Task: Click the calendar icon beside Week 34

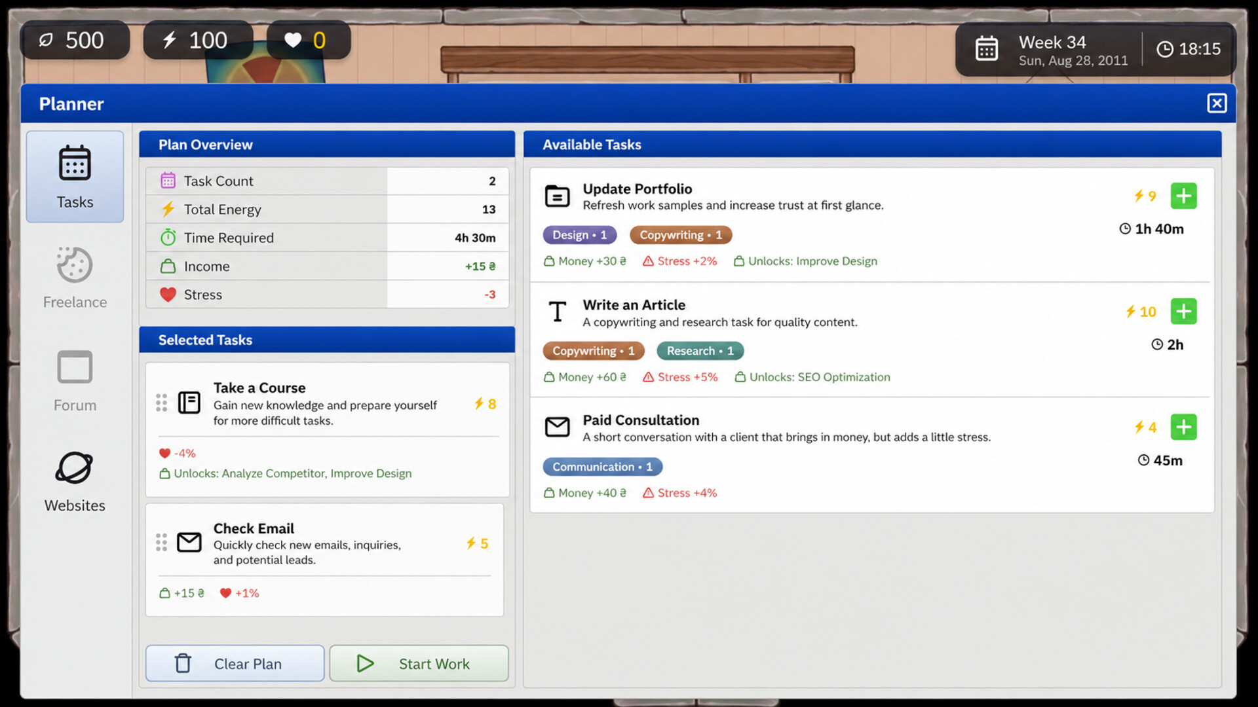Action: pyautogui.click(x=986, y=49)
